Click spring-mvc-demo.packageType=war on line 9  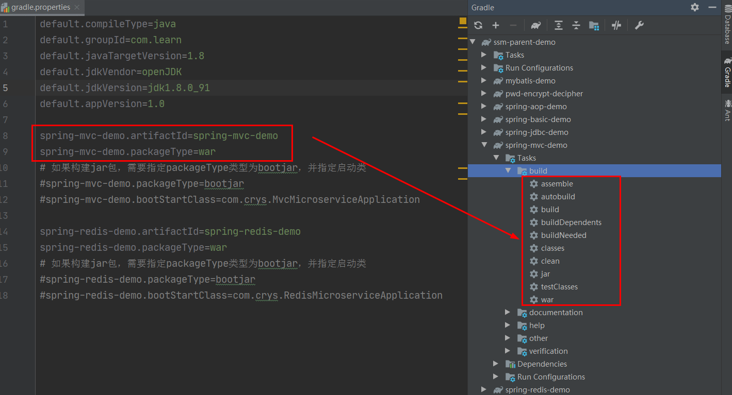[x=127, y=151]
